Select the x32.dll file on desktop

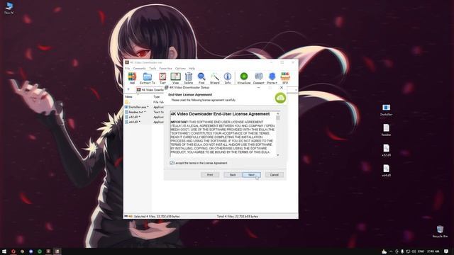[386, 150]
